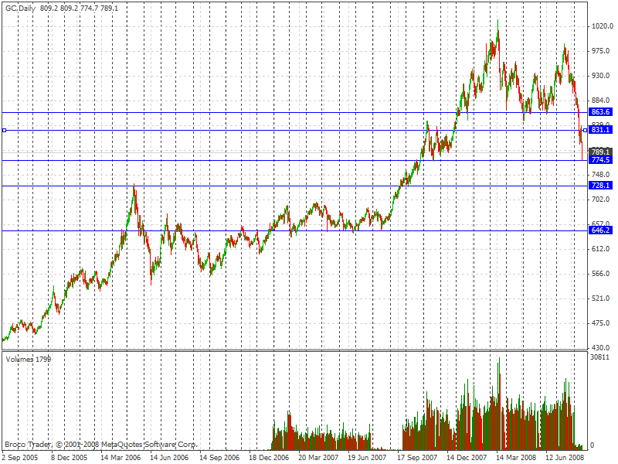
Task: Click the 748.0 price scale value
Action: [601, 175]
